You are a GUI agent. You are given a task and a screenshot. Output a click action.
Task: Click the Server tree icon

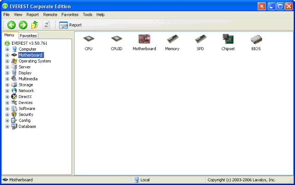point(14,67)
